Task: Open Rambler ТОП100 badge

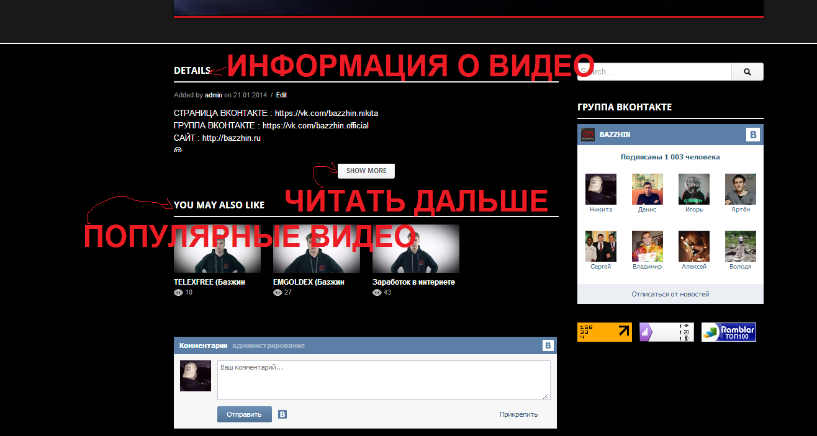Action: click(729, 332)
